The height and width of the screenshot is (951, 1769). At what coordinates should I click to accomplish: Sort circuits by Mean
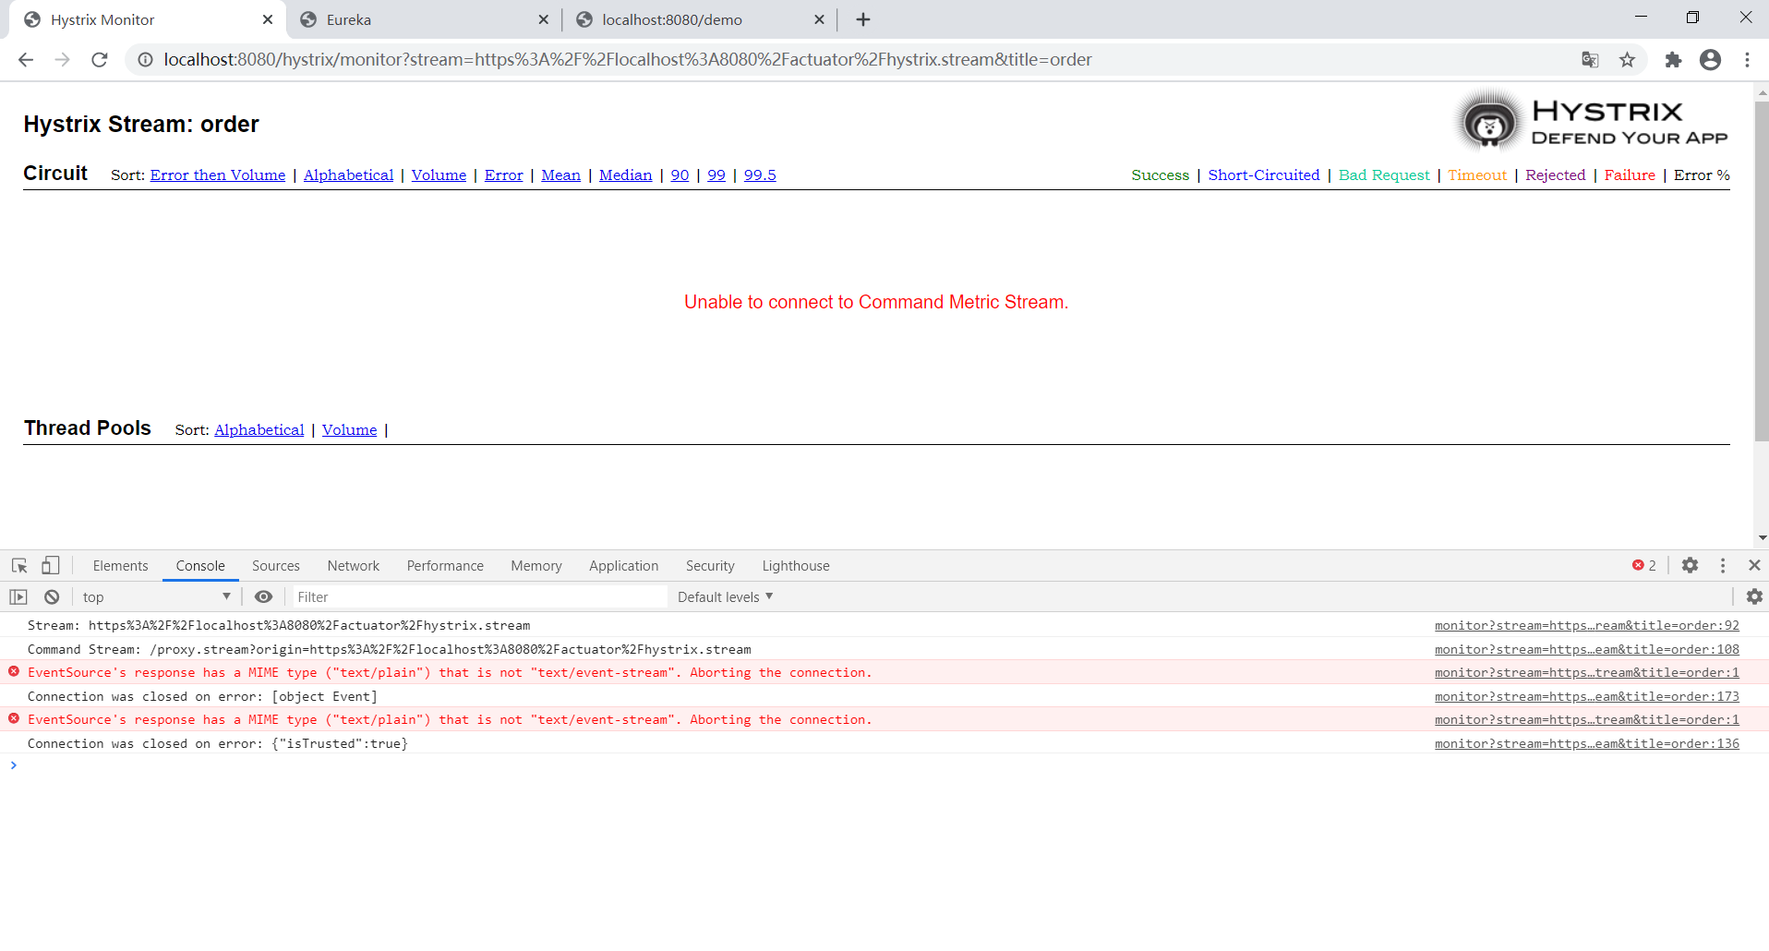(x=560, y=175)
